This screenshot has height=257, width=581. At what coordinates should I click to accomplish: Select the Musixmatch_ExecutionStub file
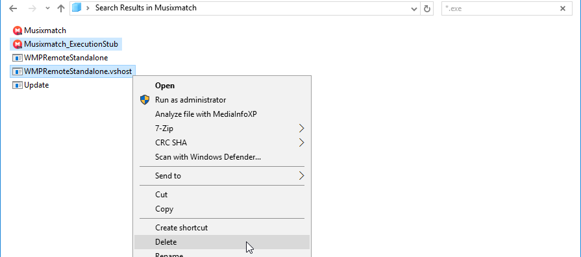click(x=71, y=44)
